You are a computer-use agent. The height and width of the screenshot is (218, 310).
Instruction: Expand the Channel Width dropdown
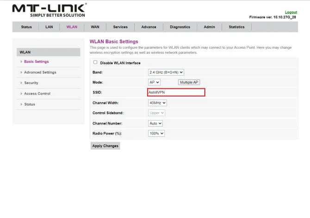(157, 103)
